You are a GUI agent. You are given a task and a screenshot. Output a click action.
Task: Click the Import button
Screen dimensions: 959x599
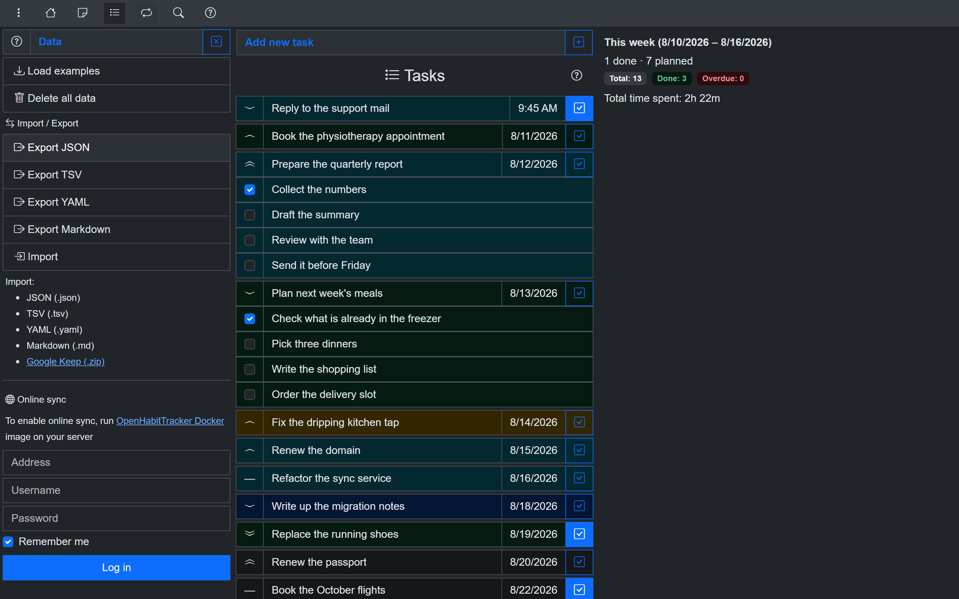tap(116, 257)
